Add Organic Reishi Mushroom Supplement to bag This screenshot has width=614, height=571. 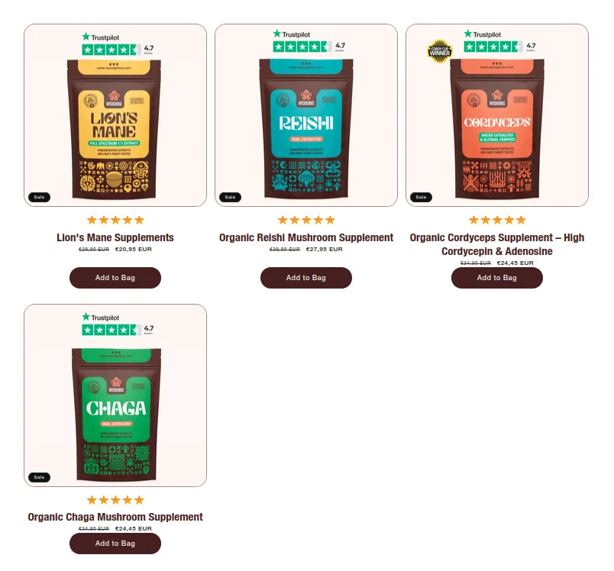[x=305, y=278]
